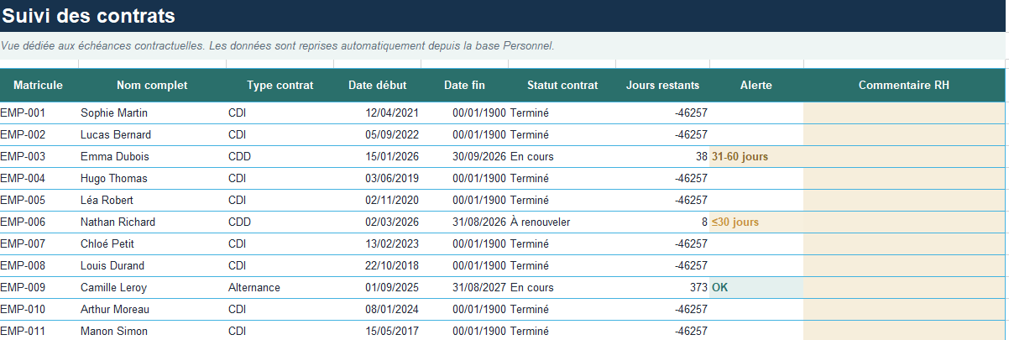1009x340 pixels.
Task: Click Commentaire RH field for Sophie Martin
Action: pyautogui.click(x=904, y=112)
